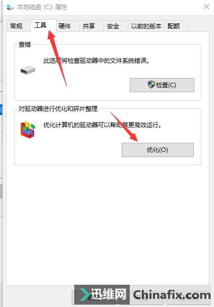Click the hard drive icon in 查错 section
Screen dimensions: 214x307
tap(28, 70)
